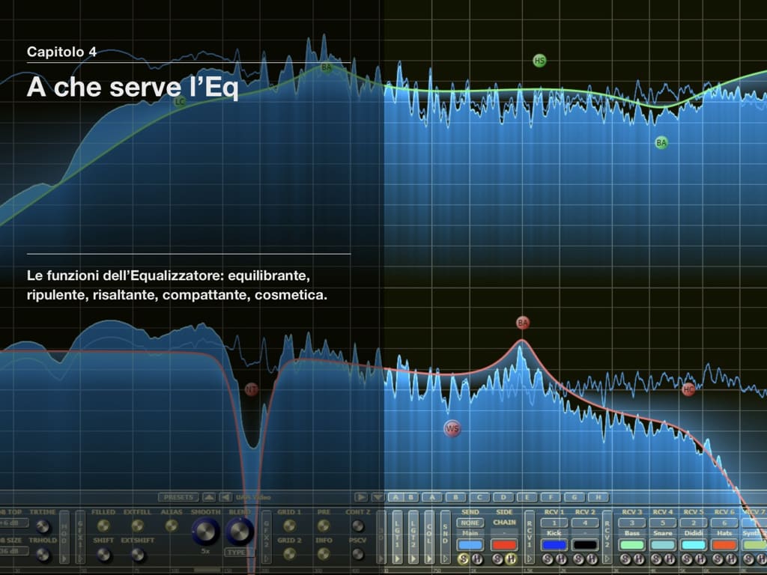The width and height of the screenshot is (767, 575).
Task: Open the PRESETS menu
Action: point(178,497)
